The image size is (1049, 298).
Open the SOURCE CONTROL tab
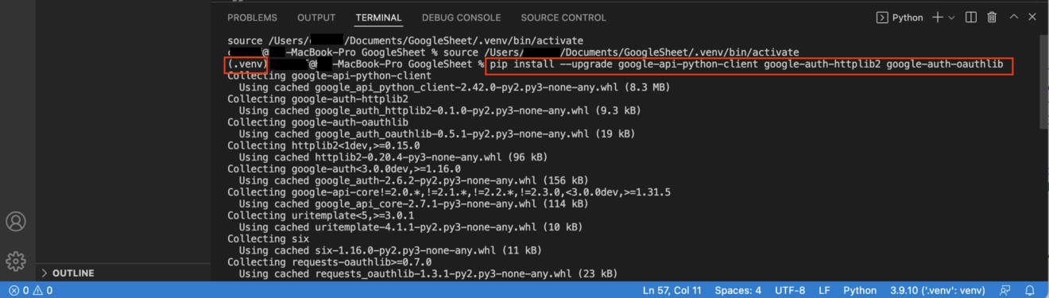click(563, 17)
